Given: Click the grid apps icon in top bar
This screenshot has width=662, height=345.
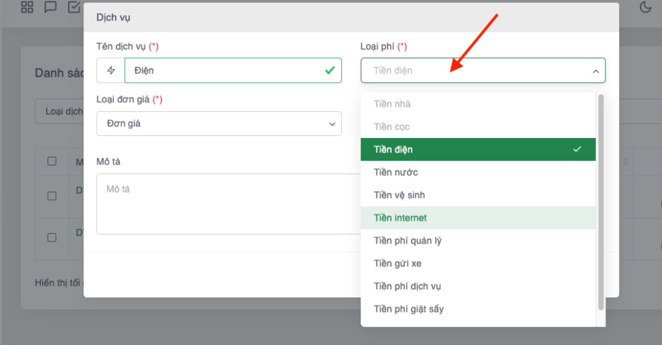Looking at the screenshot, I should (28, 8).
